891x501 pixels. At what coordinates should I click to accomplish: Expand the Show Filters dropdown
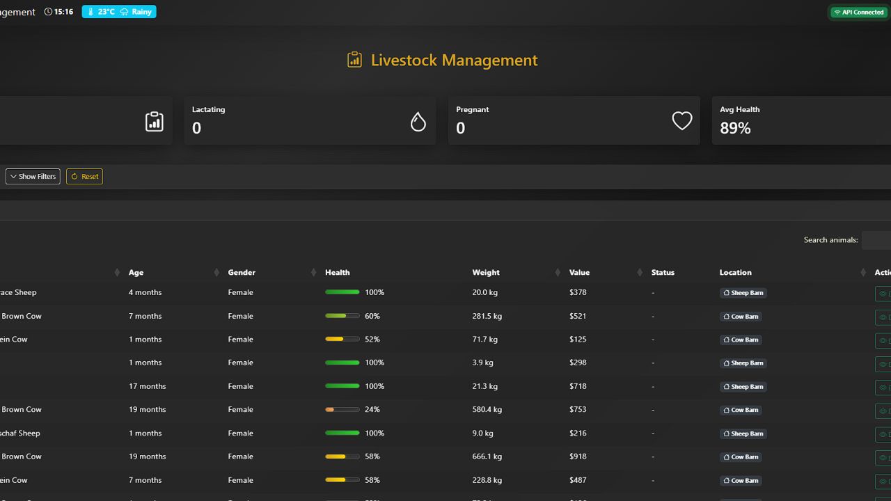pos(33,177)
